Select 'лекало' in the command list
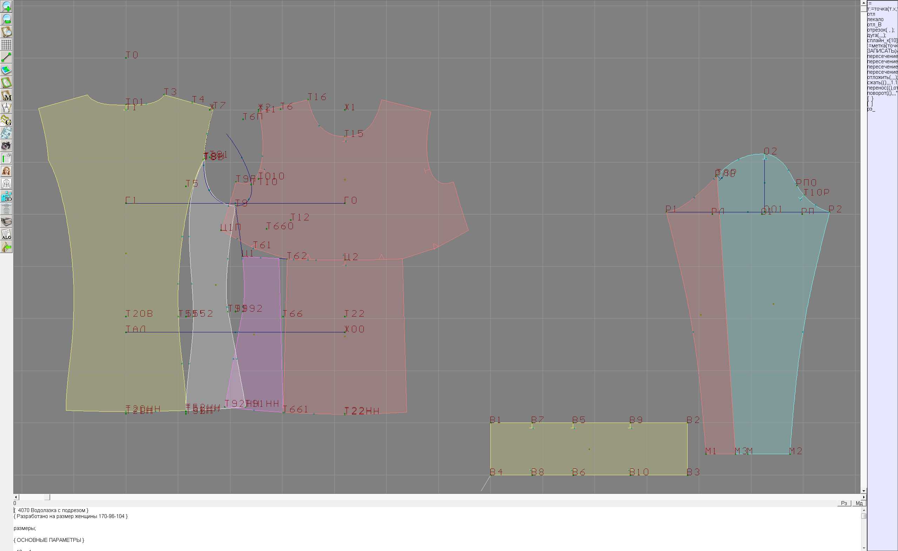Viewport: 898px width, 551px height. coord(876,19)
